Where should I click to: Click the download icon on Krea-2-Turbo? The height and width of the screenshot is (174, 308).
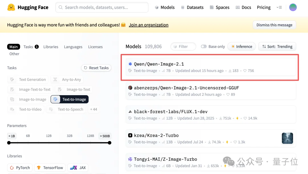(x=209, y=142)
